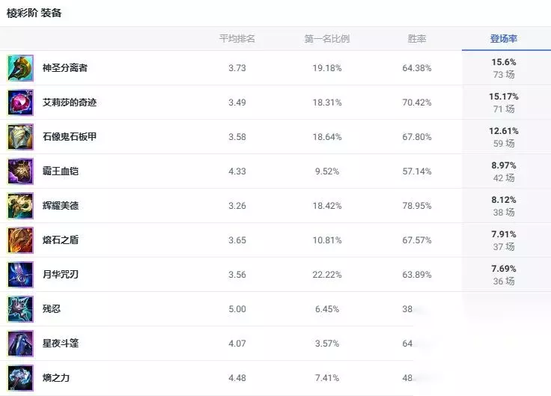Click the 星夜斗篷 cloak icon

(x=20, y=344)
